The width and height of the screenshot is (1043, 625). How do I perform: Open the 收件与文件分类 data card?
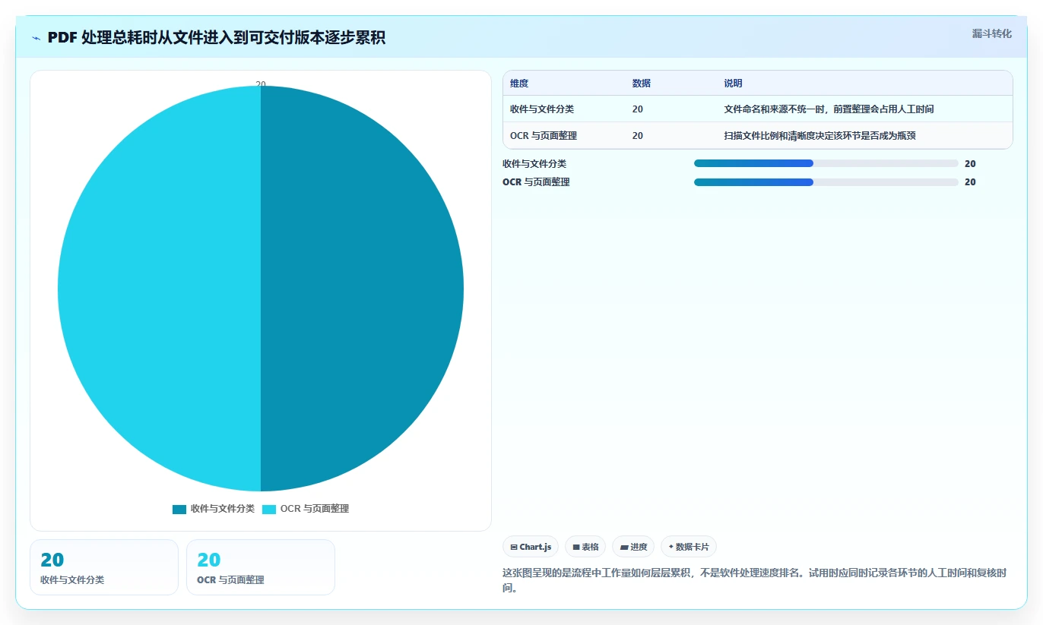point(104,567)
